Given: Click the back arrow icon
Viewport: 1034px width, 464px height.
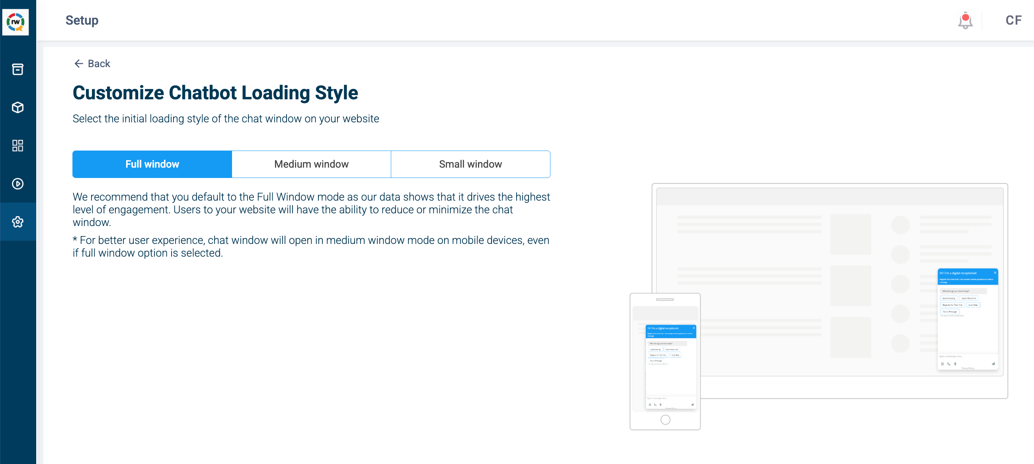Looking at the screenshot, I should (79, 64).
